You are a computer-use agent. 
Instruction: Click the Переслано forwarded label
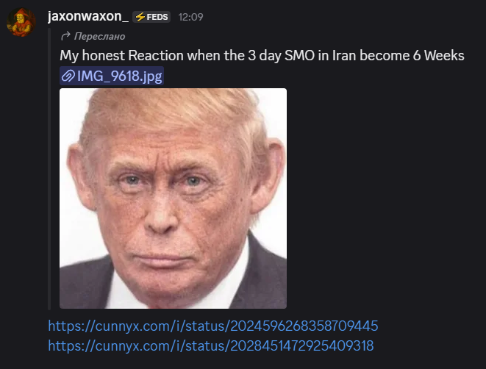click(x=99, y=36)
